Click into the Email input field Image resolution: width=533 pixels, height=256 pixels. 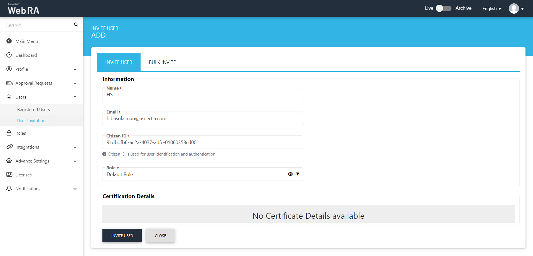[202, 119]
